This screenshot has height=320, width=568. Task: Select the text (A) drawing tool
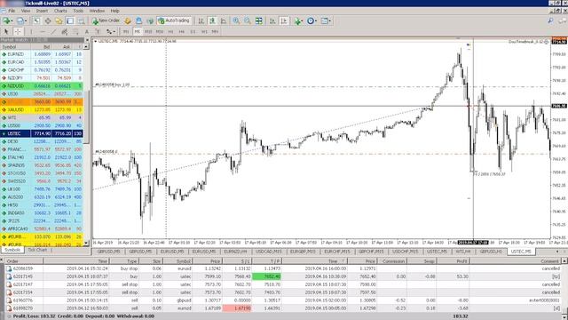point(87,32)
